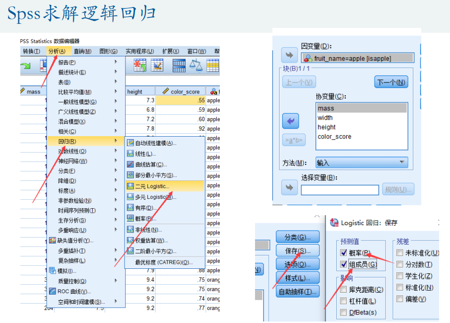Image resolution: width=450 pixels, height=323 pixels.
Task: Click the icon beside 自动线性建模(A)
Action: [130, 143]
